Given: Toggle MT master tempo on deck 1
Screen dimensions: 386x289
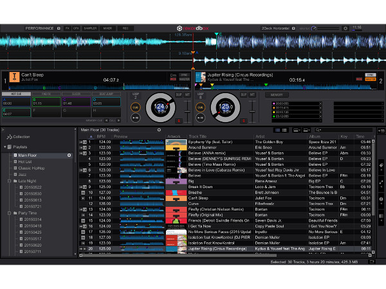Looking at the screenshot, I should click(x=187, y=94).
